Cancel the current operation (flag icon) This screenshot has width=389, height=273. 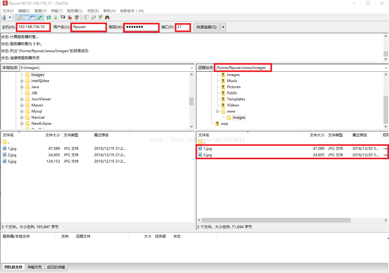[x=63, y=17]
